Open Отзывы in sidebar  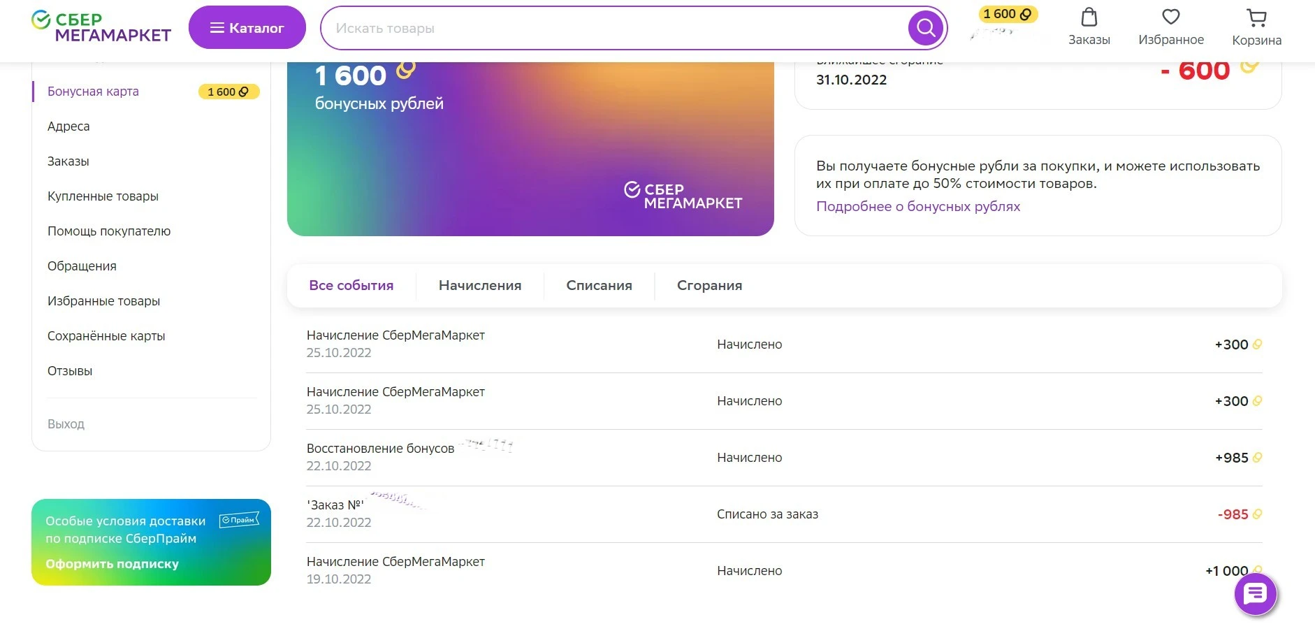click(x=70, y=371)
